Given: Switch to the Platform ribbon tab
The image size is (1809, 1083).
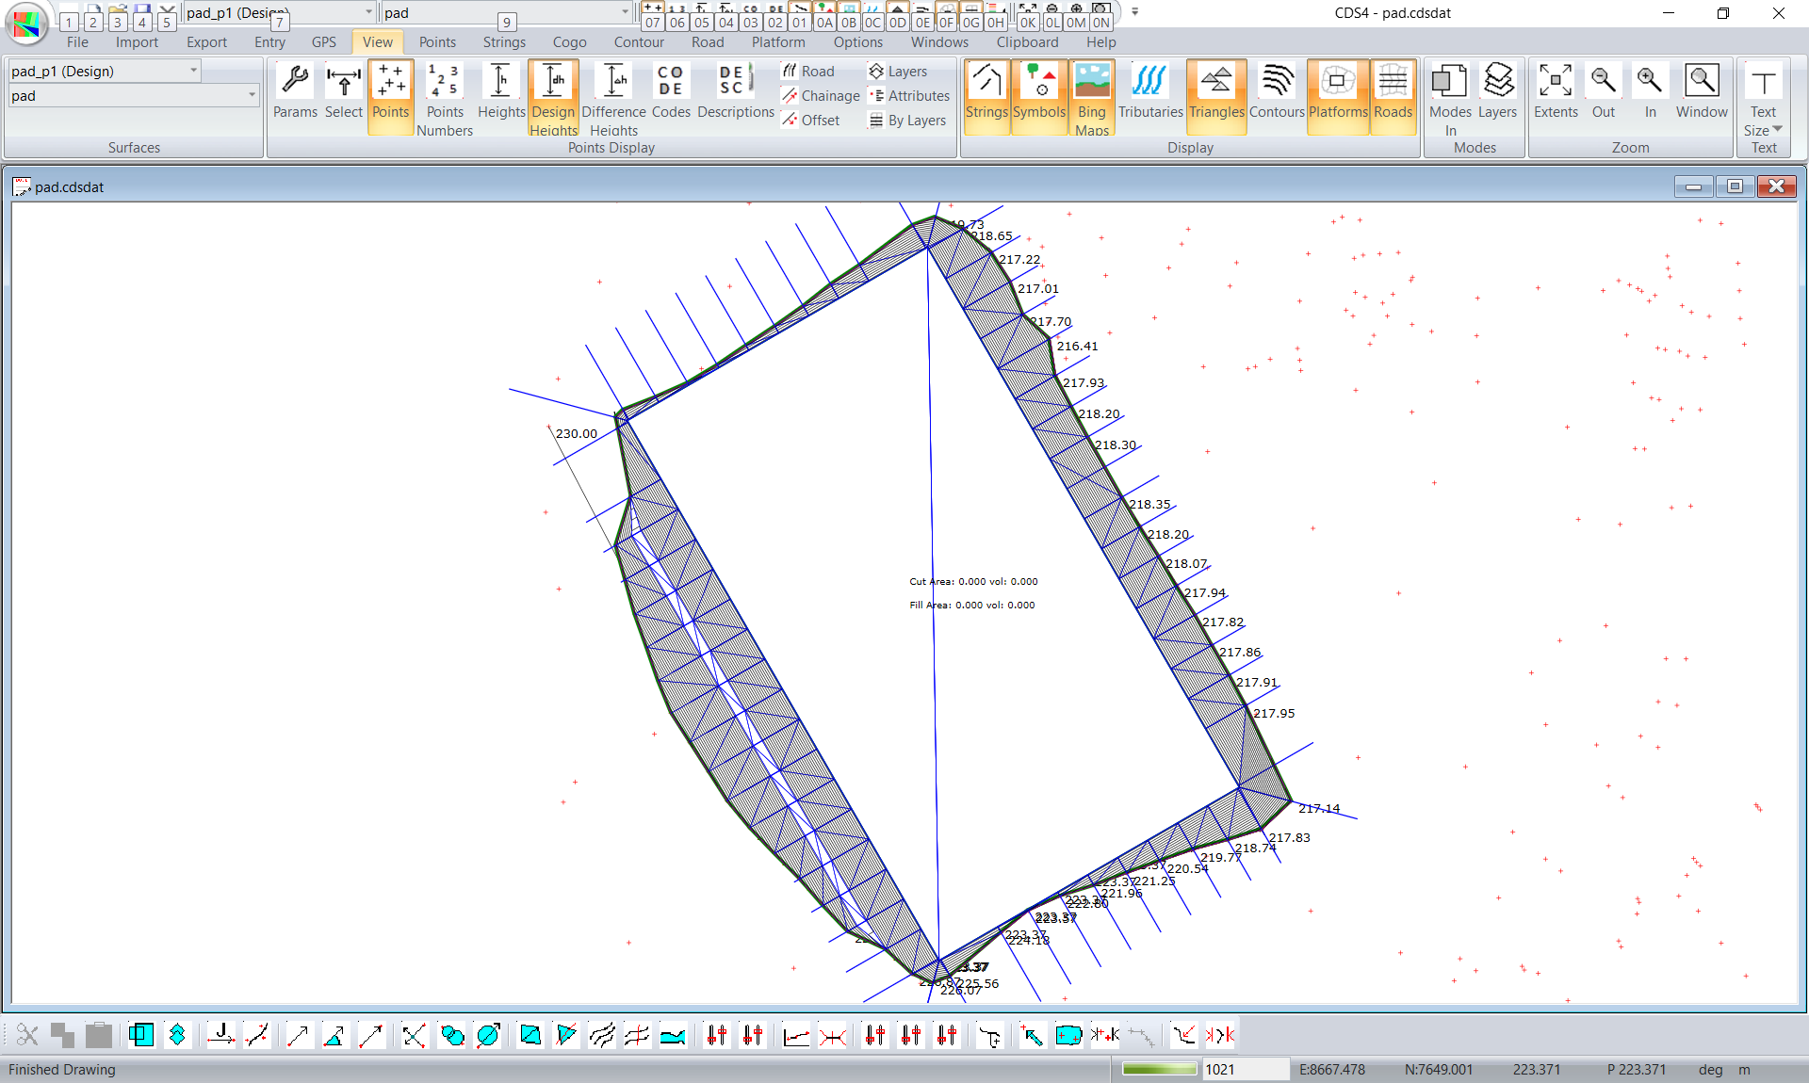Looking at the screenshot, I should coord(778,42).
